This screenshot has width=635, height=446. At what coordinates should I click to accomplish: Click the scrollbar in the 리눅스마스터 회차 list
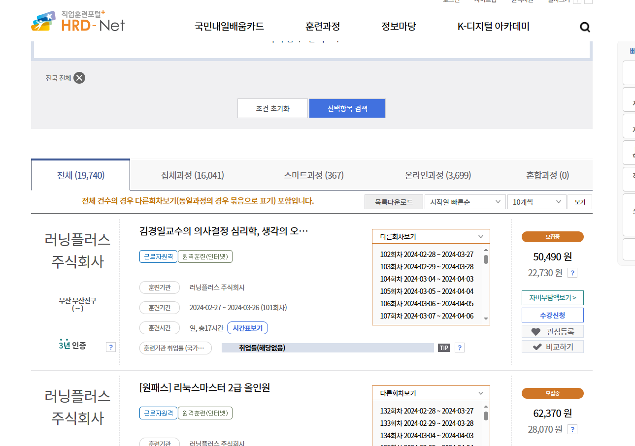click(x=486, y=416)
